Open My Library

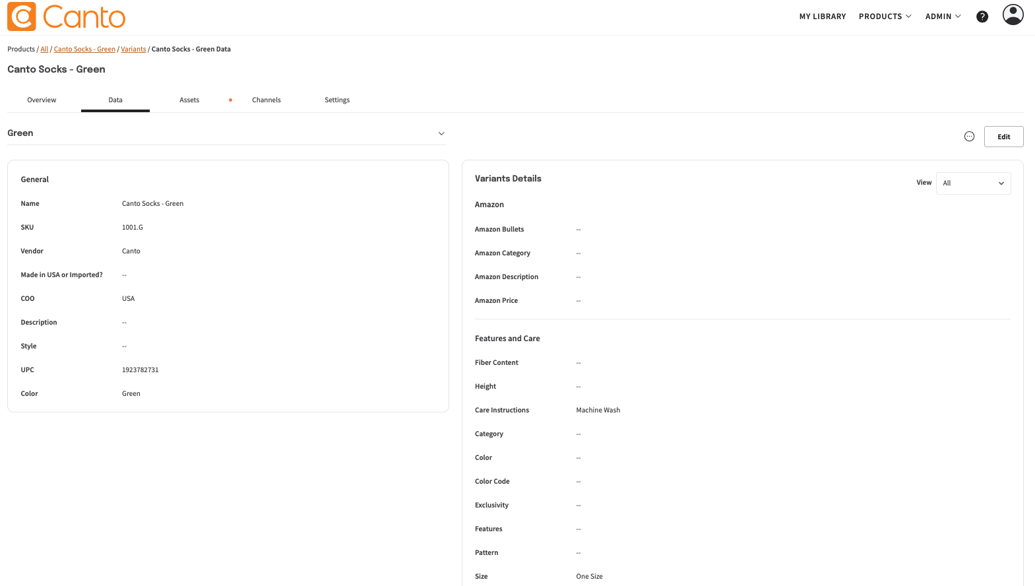tap(823, 16)
